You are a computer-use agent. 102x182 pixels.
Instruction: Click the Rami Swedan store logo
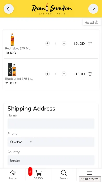pos(52,9)
